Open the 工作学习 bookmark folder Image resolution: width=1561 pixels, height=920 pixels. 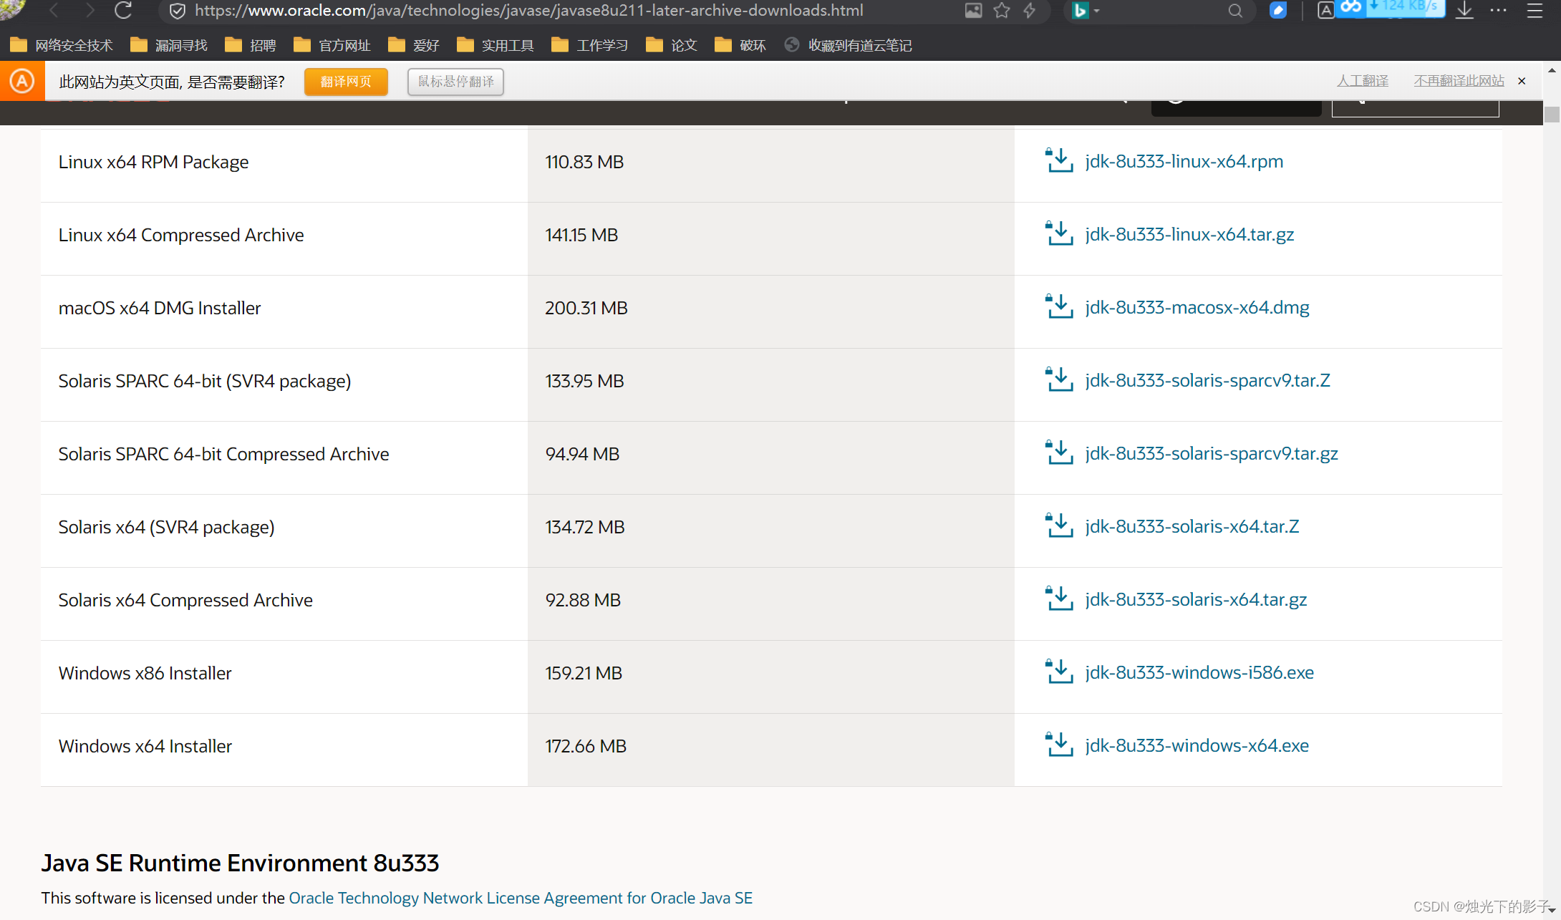pyautogui.click(x=590, y=45)
